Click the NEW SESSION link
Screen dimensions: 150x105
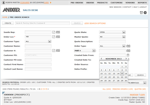[x=115, y=7]
